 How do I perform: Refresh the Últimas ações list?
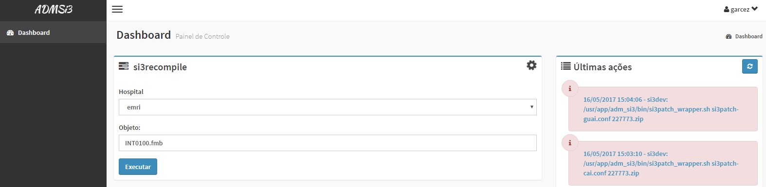coord(749,66)
